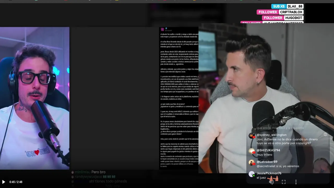This screenshot has height=188, width=334.
Task: Click JessiePickman76's avatar in chat
Action: [x=252, y=174]
